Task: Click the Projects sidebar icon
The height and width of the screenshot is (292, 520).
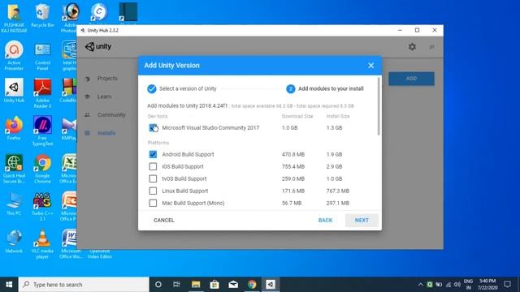Action: [x=87, y=79]
